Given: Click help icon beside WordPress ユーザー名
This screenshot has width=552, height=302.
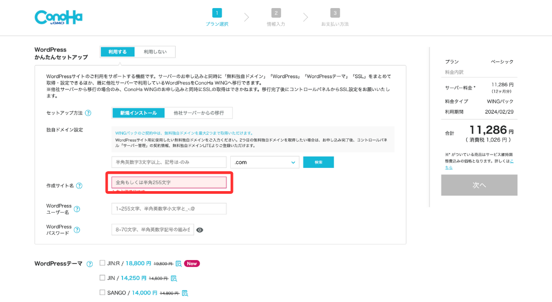Looking at the screenshot, I should (77, 209).
